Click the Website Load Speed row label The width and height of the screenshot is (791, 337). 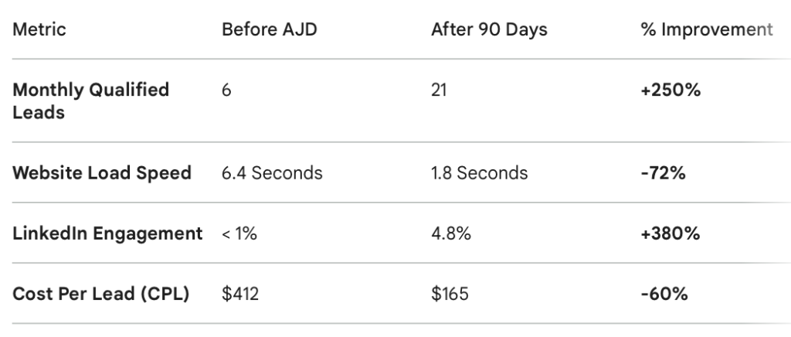pos(102,172)
